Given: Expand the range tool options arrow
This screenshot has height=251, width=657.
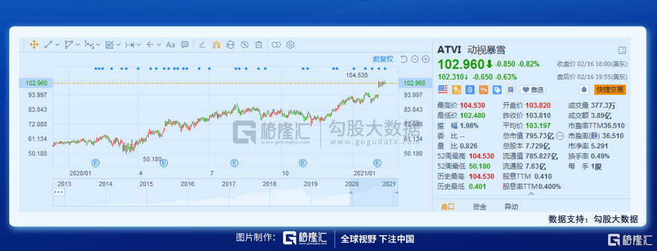Looking at the screenshot, I should point(139,45).
